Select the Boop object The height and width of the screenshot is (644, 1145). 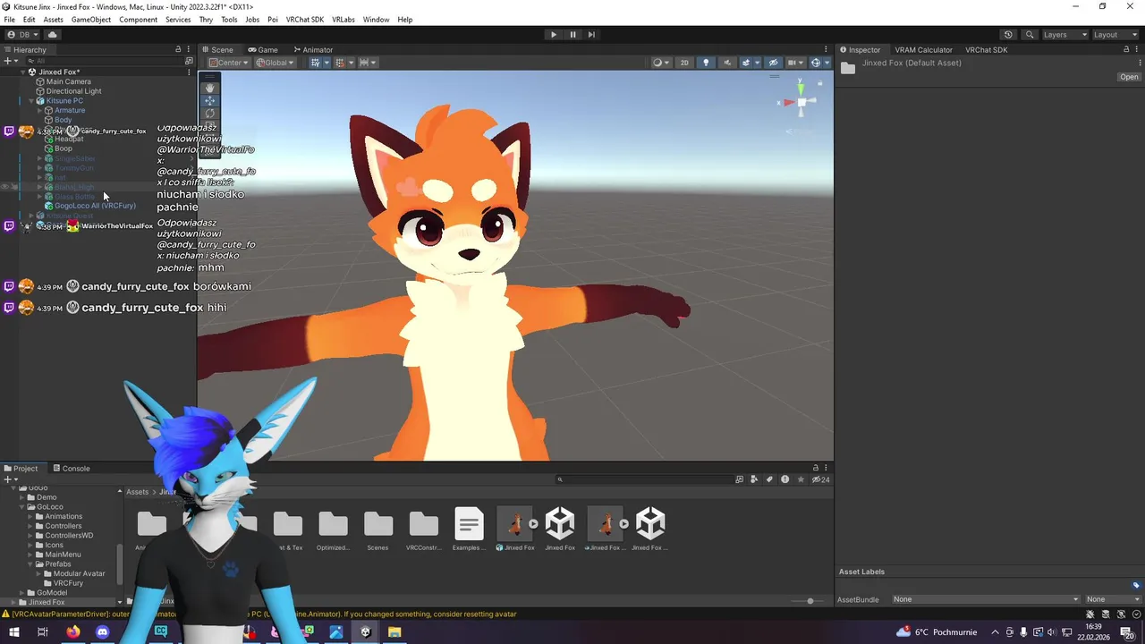coord(63,148)
